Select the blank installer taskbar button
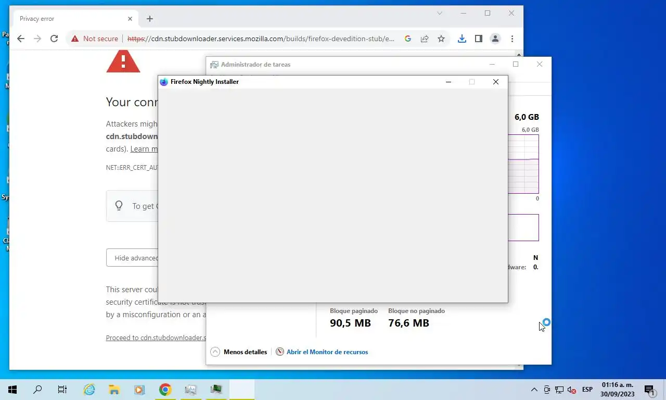This screenshot has height=400, width=666. 242,390
